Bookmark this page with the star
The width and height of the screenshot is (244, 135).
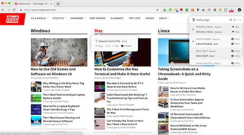(x=157, y=10)
